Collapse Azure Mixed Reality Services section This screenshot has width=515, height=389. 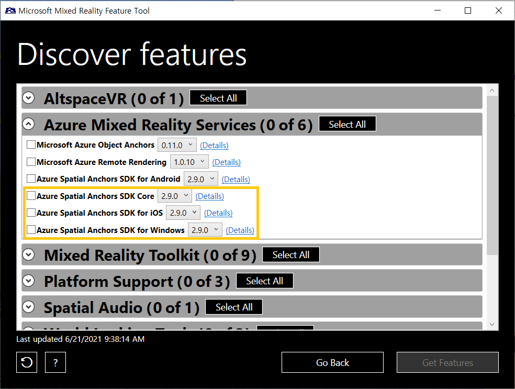pos(29,124)
